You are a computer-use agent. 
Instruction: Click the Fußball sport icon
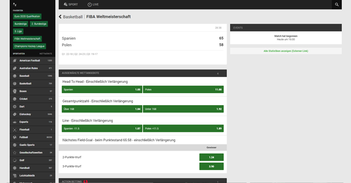(x=15, y=137)
